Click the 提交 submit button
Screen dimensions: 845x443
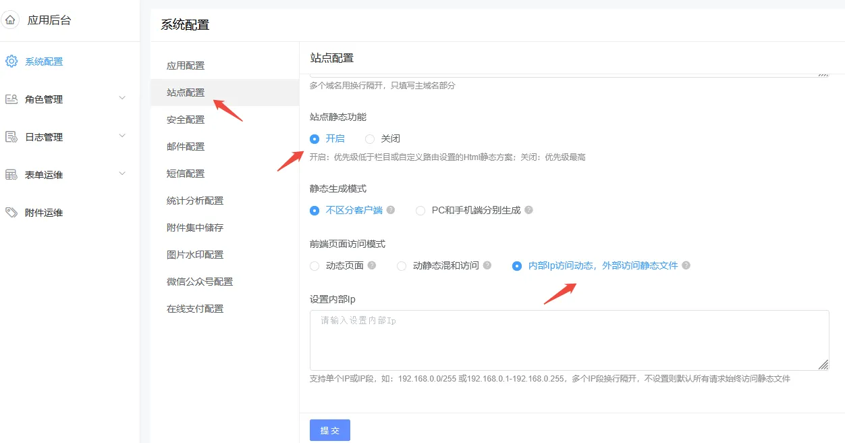click(x=330, y=430)
